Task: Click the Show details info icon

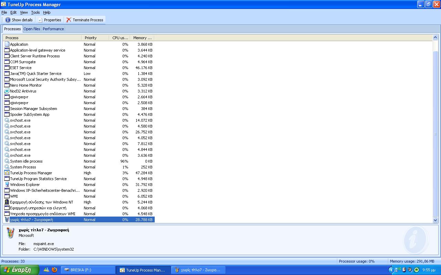Action: pos(8,20)
